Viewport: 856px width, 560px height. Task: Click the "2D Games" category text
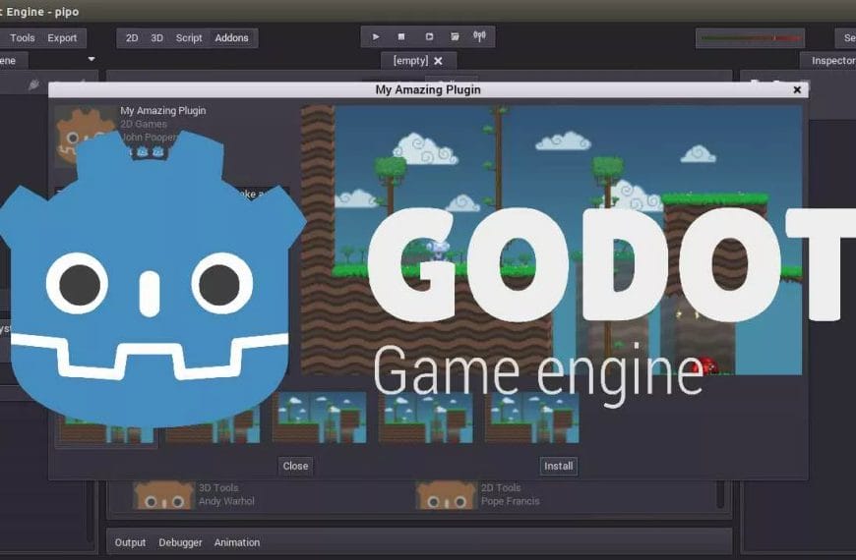coord(144,125)
